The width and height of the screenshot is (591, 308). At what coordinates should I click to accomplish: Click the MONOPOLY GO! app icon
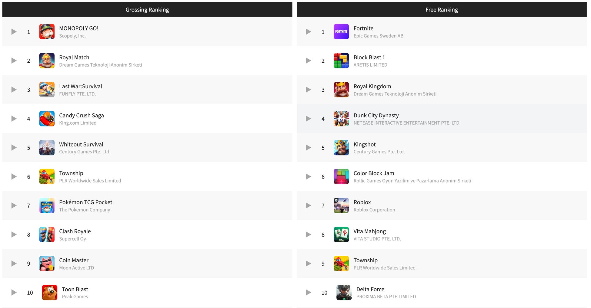[x=47, y=32]
